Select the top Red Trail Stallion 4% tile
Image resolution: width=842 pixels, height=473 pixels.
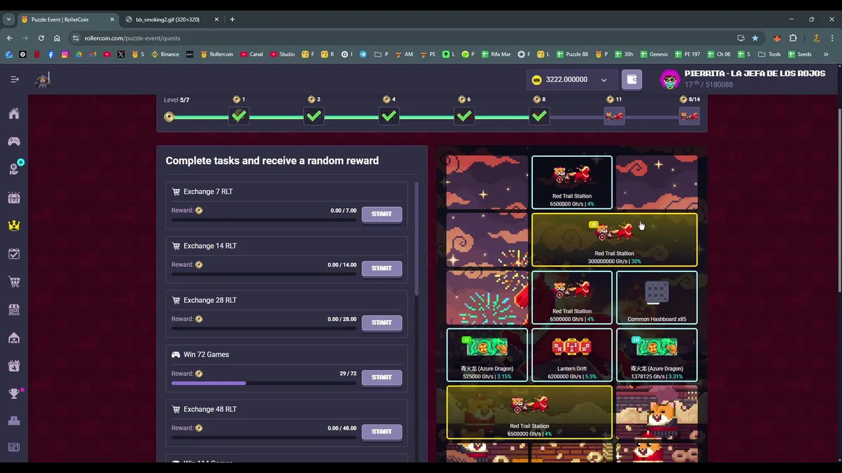572,183
